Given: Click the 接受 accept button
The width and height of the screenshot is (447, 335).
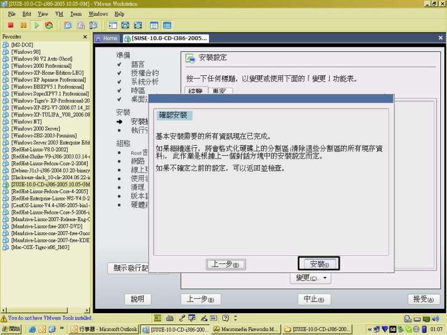Looking at the screenshot, I should click(x=424, y=299).
